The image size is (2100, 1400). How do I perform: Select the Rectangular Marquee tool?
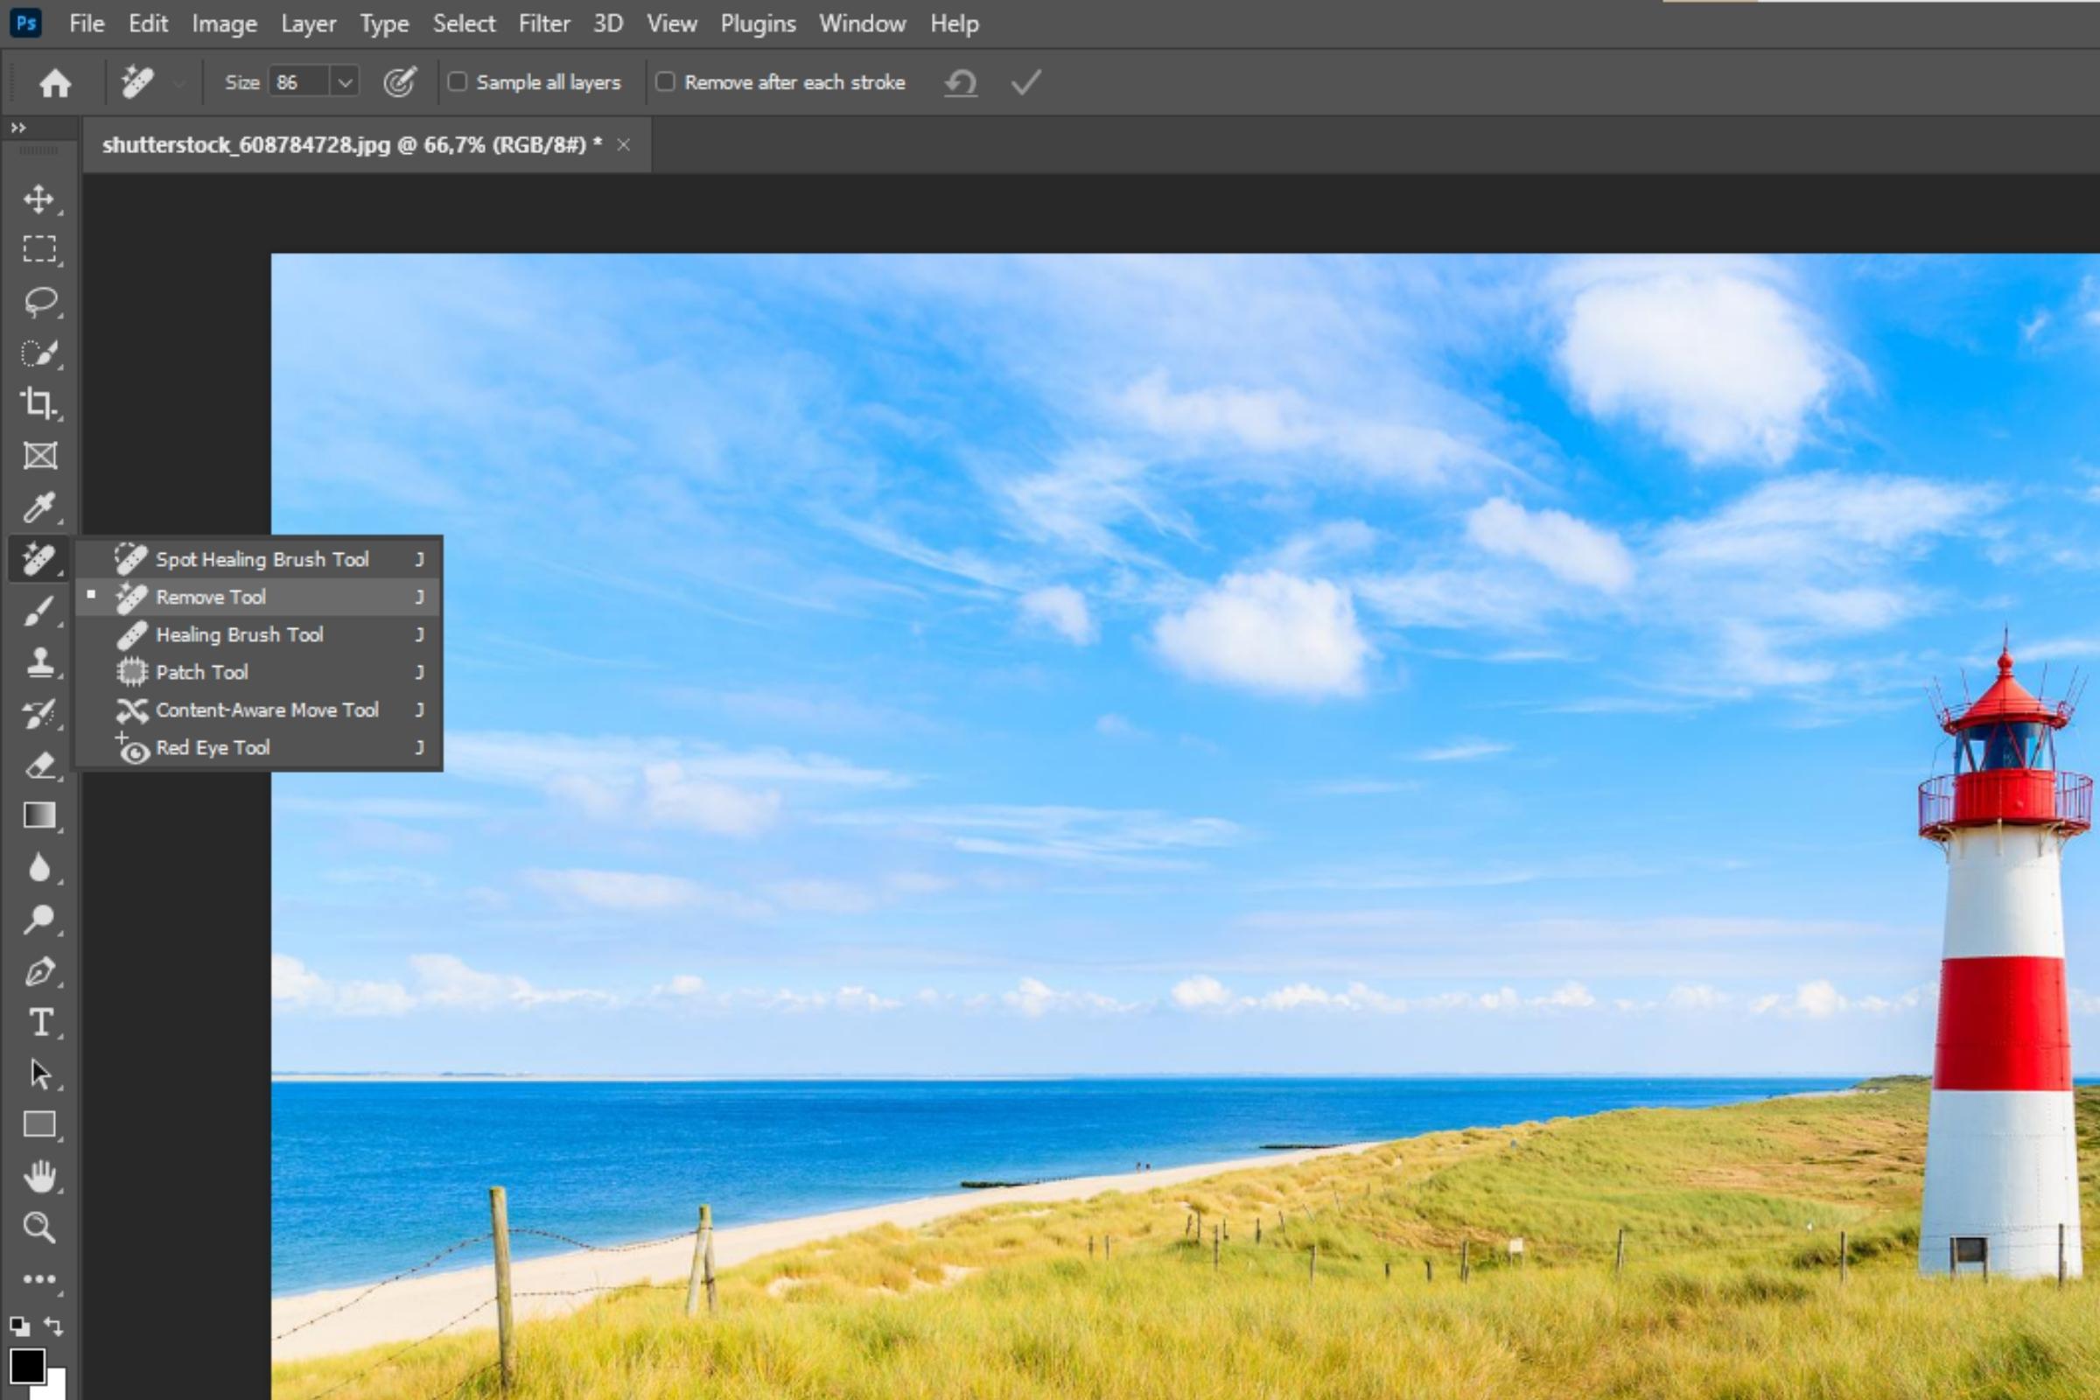click(38, 248)
